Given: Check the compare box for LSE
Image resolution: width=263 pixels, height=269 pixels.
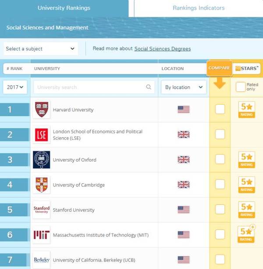Looking at the screenshot, I should (220, 134).
